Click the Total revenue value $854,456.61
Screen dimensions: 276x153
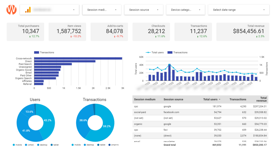(249, 31)
